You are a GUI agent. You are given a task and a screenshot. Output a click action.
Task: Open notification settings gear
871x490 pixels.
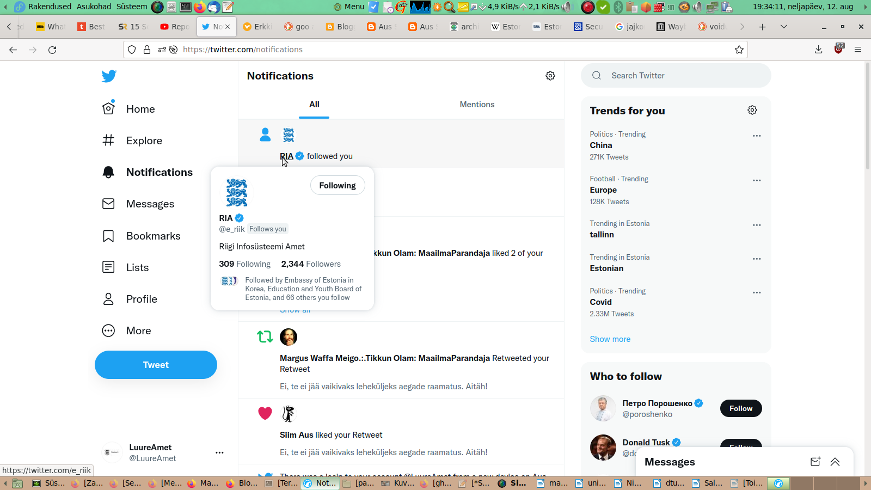click(x=550, y=76)
